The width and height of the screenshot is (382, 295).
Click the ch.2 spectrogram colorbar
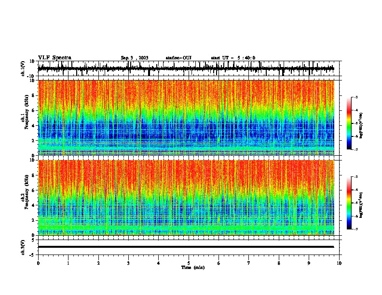click(349, 203)
